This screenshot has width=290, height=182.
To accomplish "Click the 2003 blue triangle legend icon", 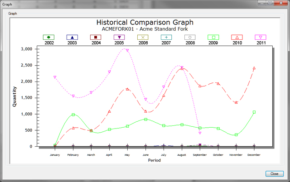I will [x=72, y=37].
